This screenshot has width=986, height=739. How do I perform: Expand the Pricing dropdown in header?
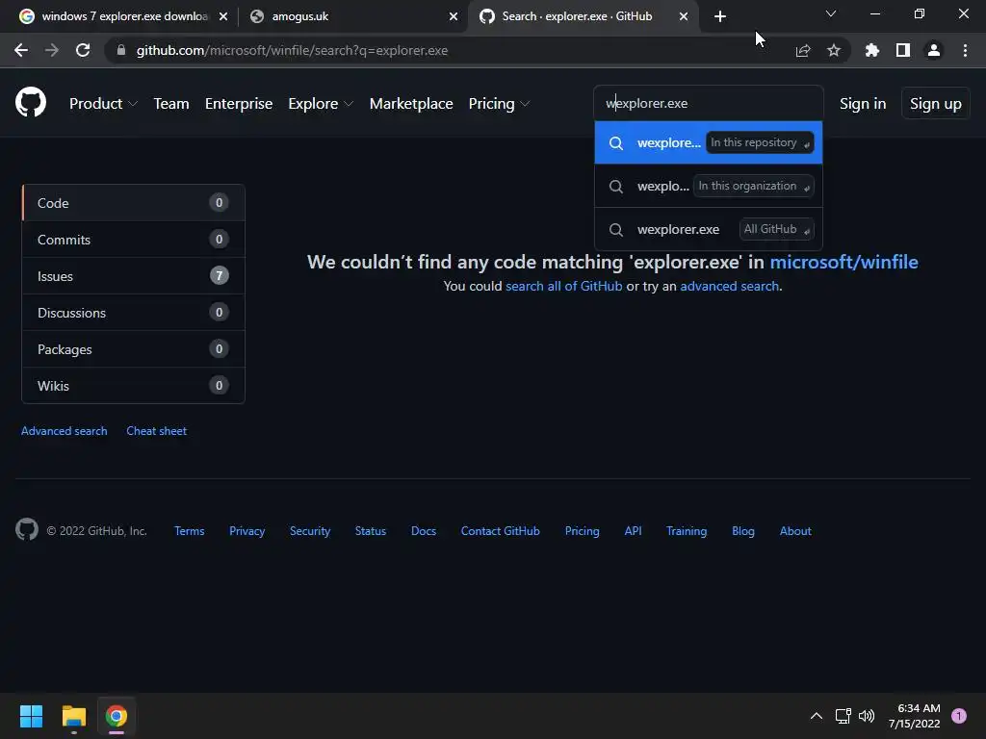(x=500, y=104)
